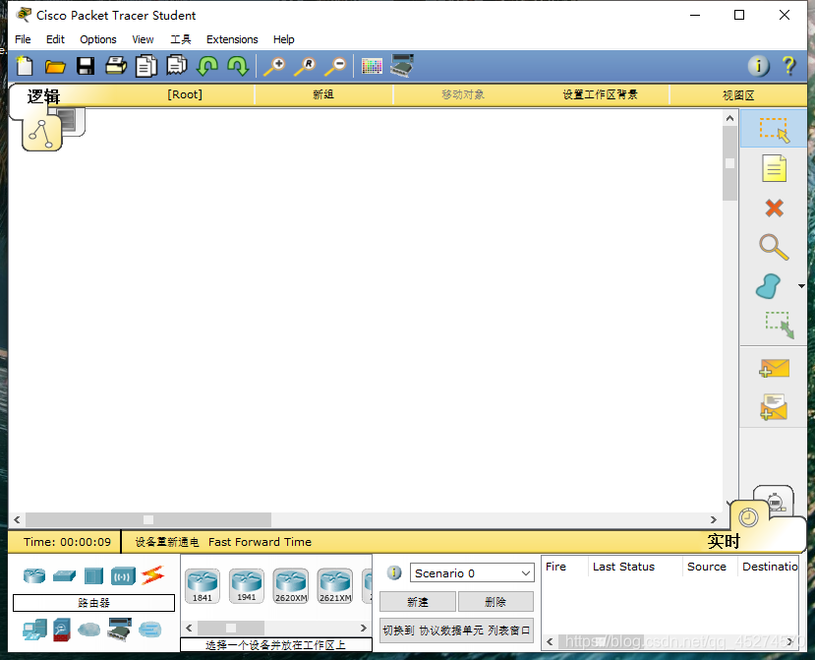Pick the 1841 router

point(203,585)
